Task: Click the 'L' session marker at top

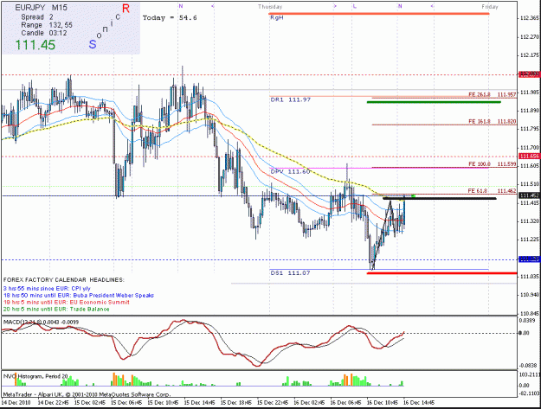Action: tap(354, 6)
